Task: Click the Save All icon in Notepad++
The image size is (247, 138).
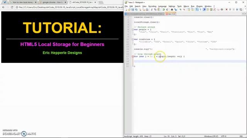Action: click(136, 10)
